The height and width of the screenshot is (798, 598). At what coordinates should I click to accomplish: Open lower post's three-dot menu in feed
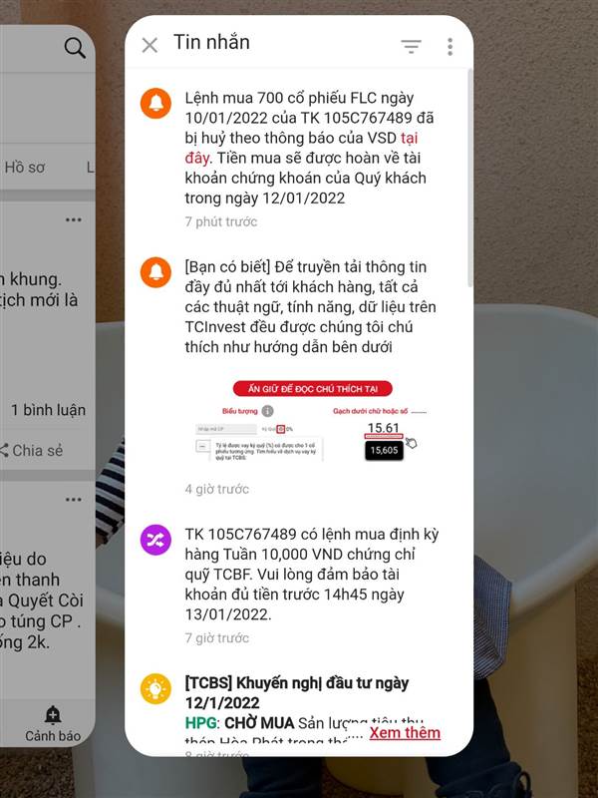pos(73,500)
